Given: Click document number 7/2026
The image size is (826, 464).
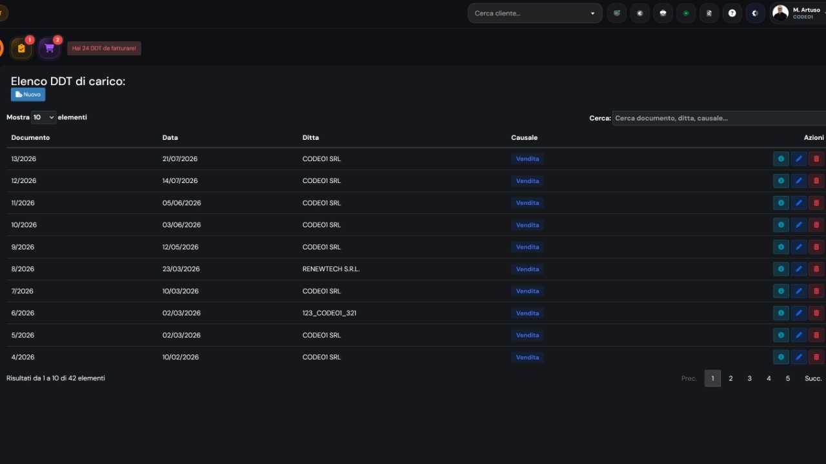Looking at the screenshot, I should 22,291.
